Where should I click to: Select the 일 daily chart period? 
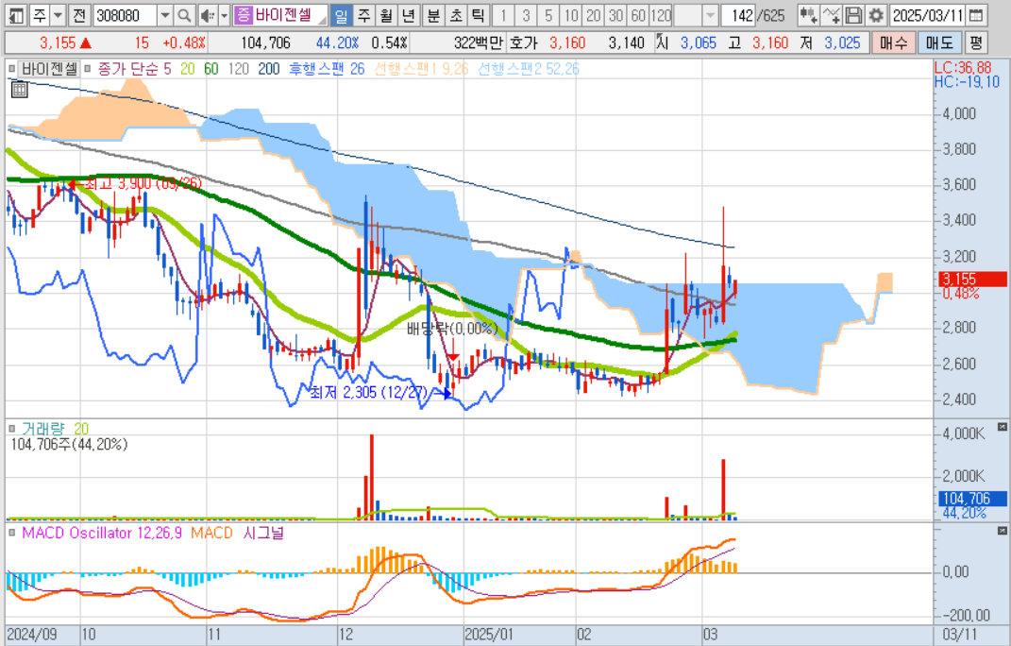341,15
